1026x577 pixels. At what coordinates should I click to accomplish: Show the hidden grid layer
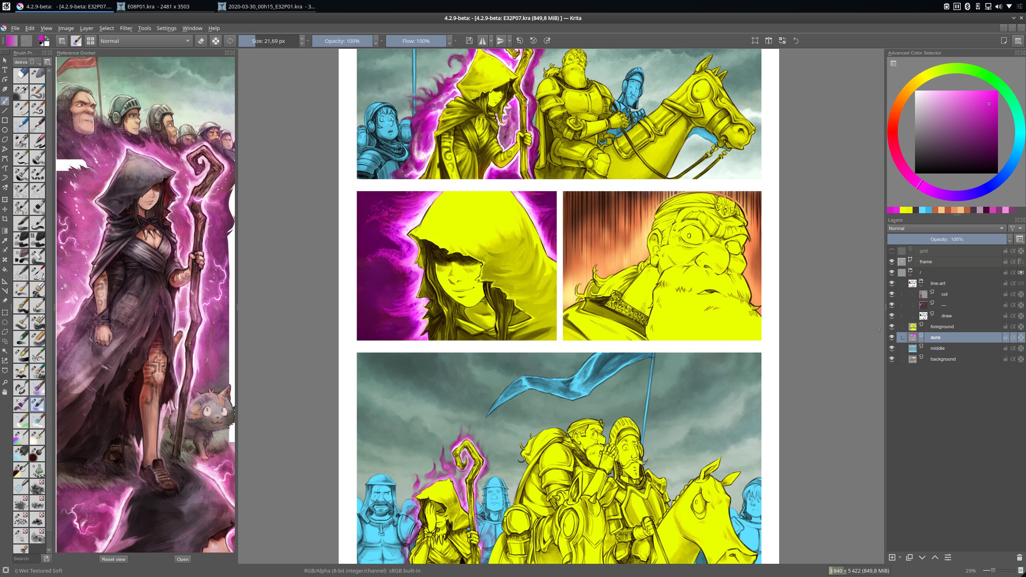pyautogui.click(x=891, y=251)
